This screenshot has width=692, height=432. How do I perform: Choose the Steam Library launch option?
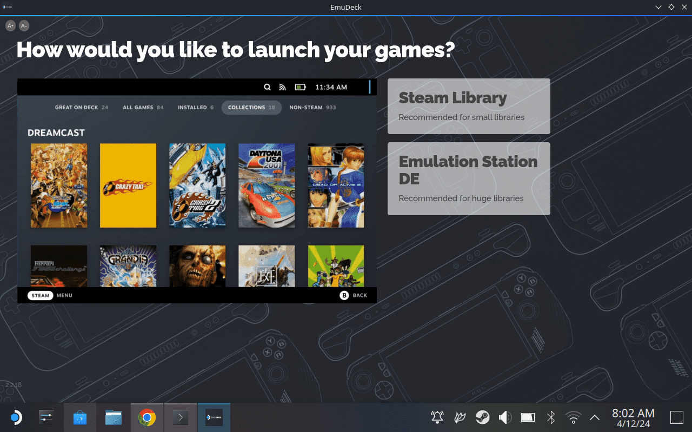click(469, 106)
